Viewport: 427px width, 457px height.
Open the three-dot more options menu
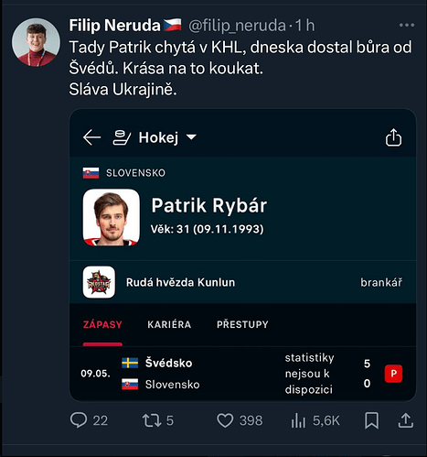point(407,25)
